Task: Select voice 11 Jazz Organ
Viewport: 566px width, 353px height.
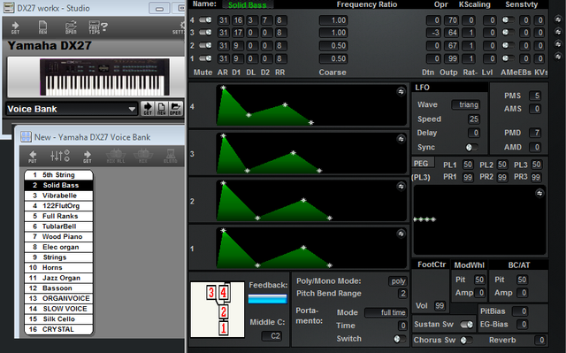Action: (58, 278)
